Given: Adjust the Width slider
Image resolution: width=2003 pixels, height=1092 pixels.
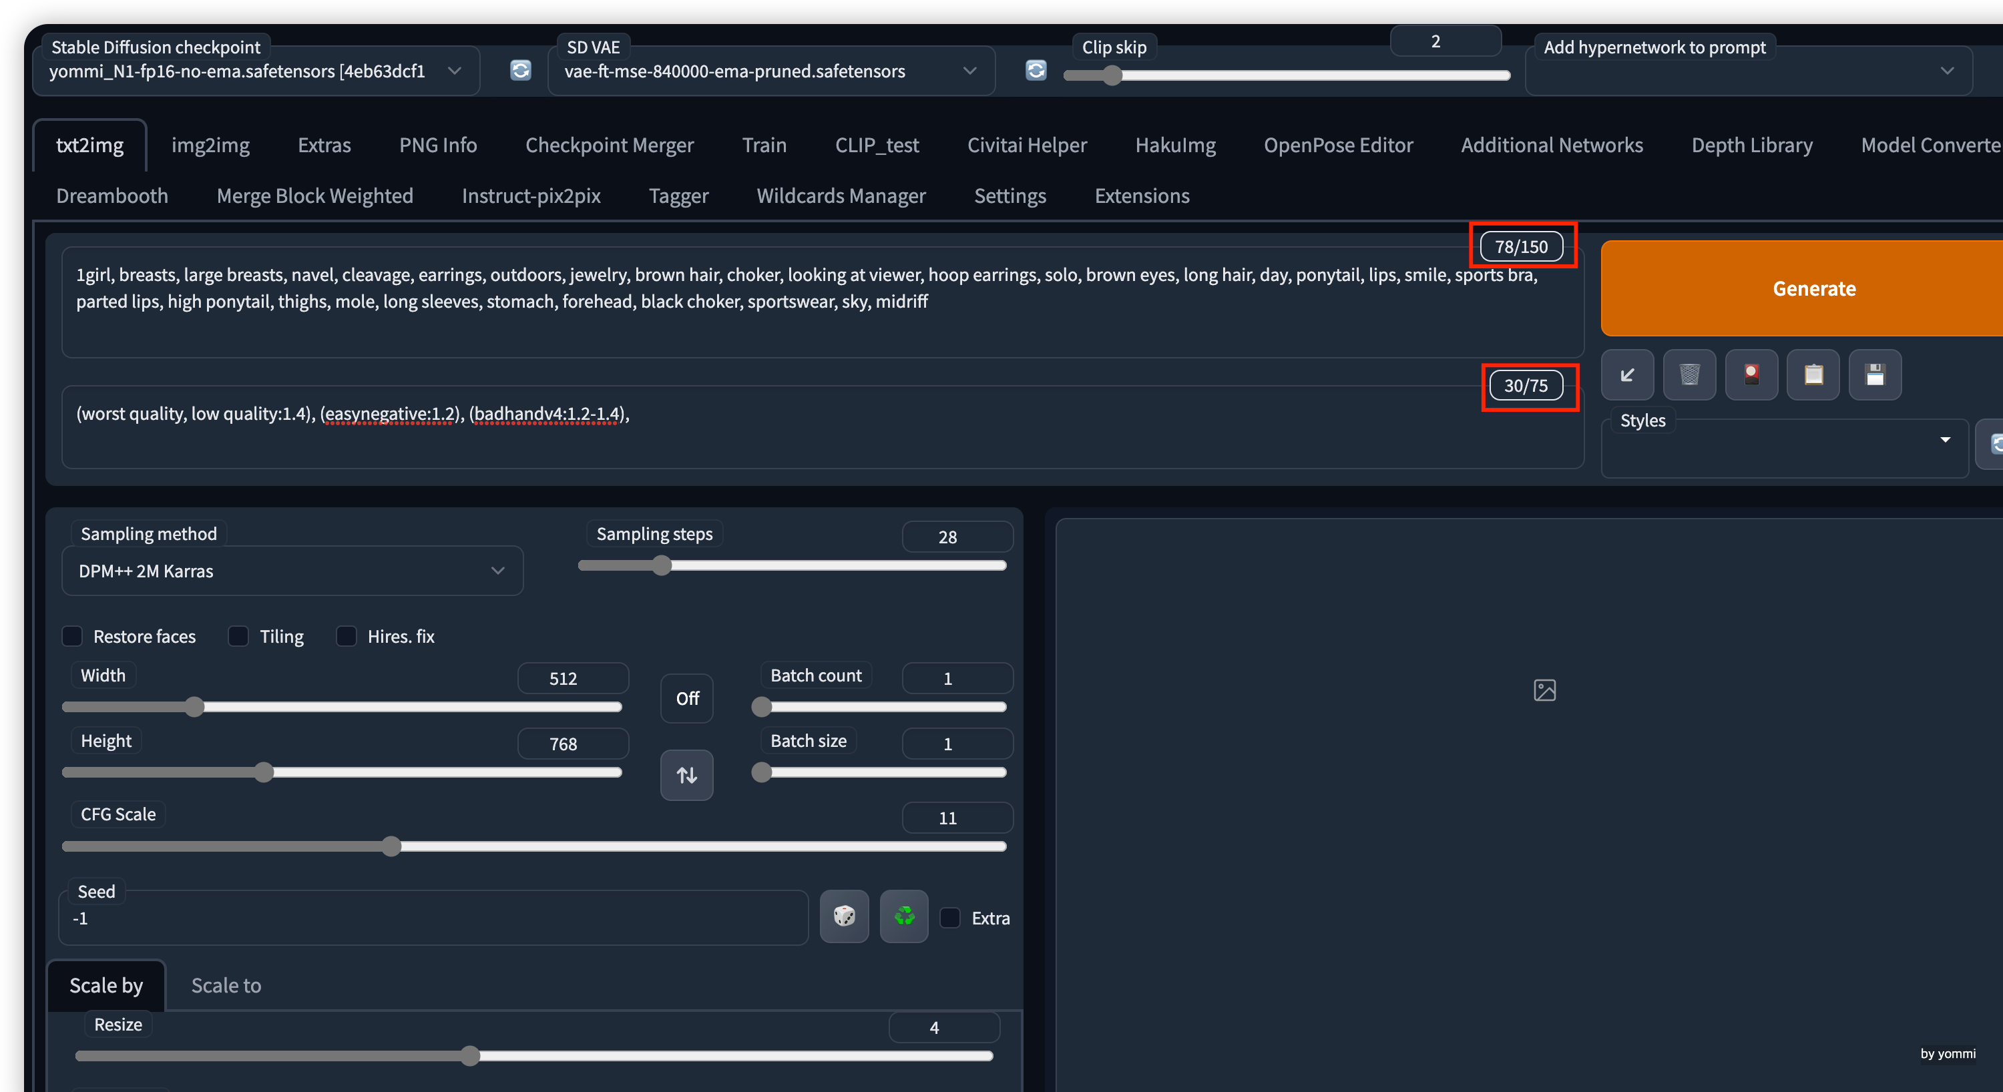Looking at the screenshot, I should tap(342, 706).
